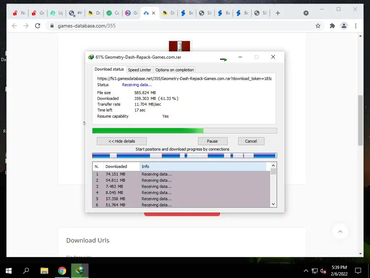
Task: Close the active blue cloud tab
Action: tap(154, 13)
